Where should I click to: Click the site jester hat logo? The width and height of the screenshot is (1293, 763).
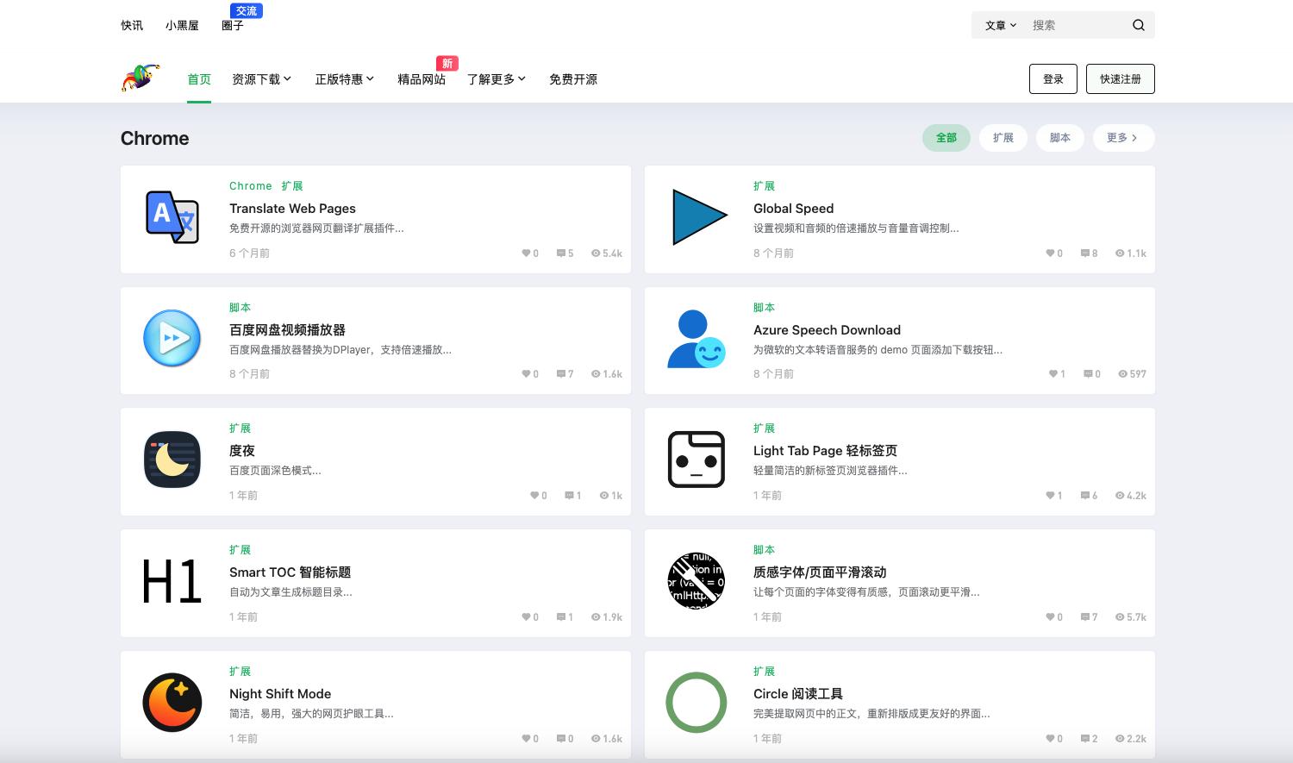(141, 78)
